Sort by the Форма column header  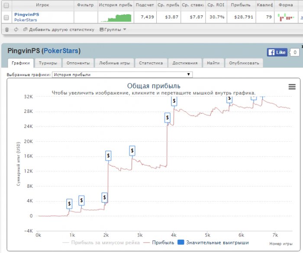click(x=286, y=5)
